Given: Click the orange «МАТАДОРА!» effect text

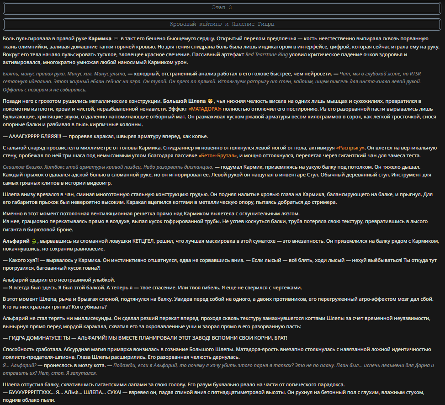Looking at the screenshot, I should [205, 109].
